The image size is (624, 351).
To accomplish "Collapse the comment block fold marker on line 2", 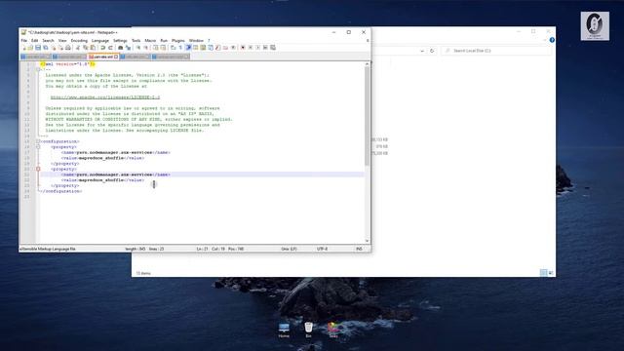I will 38,69.
